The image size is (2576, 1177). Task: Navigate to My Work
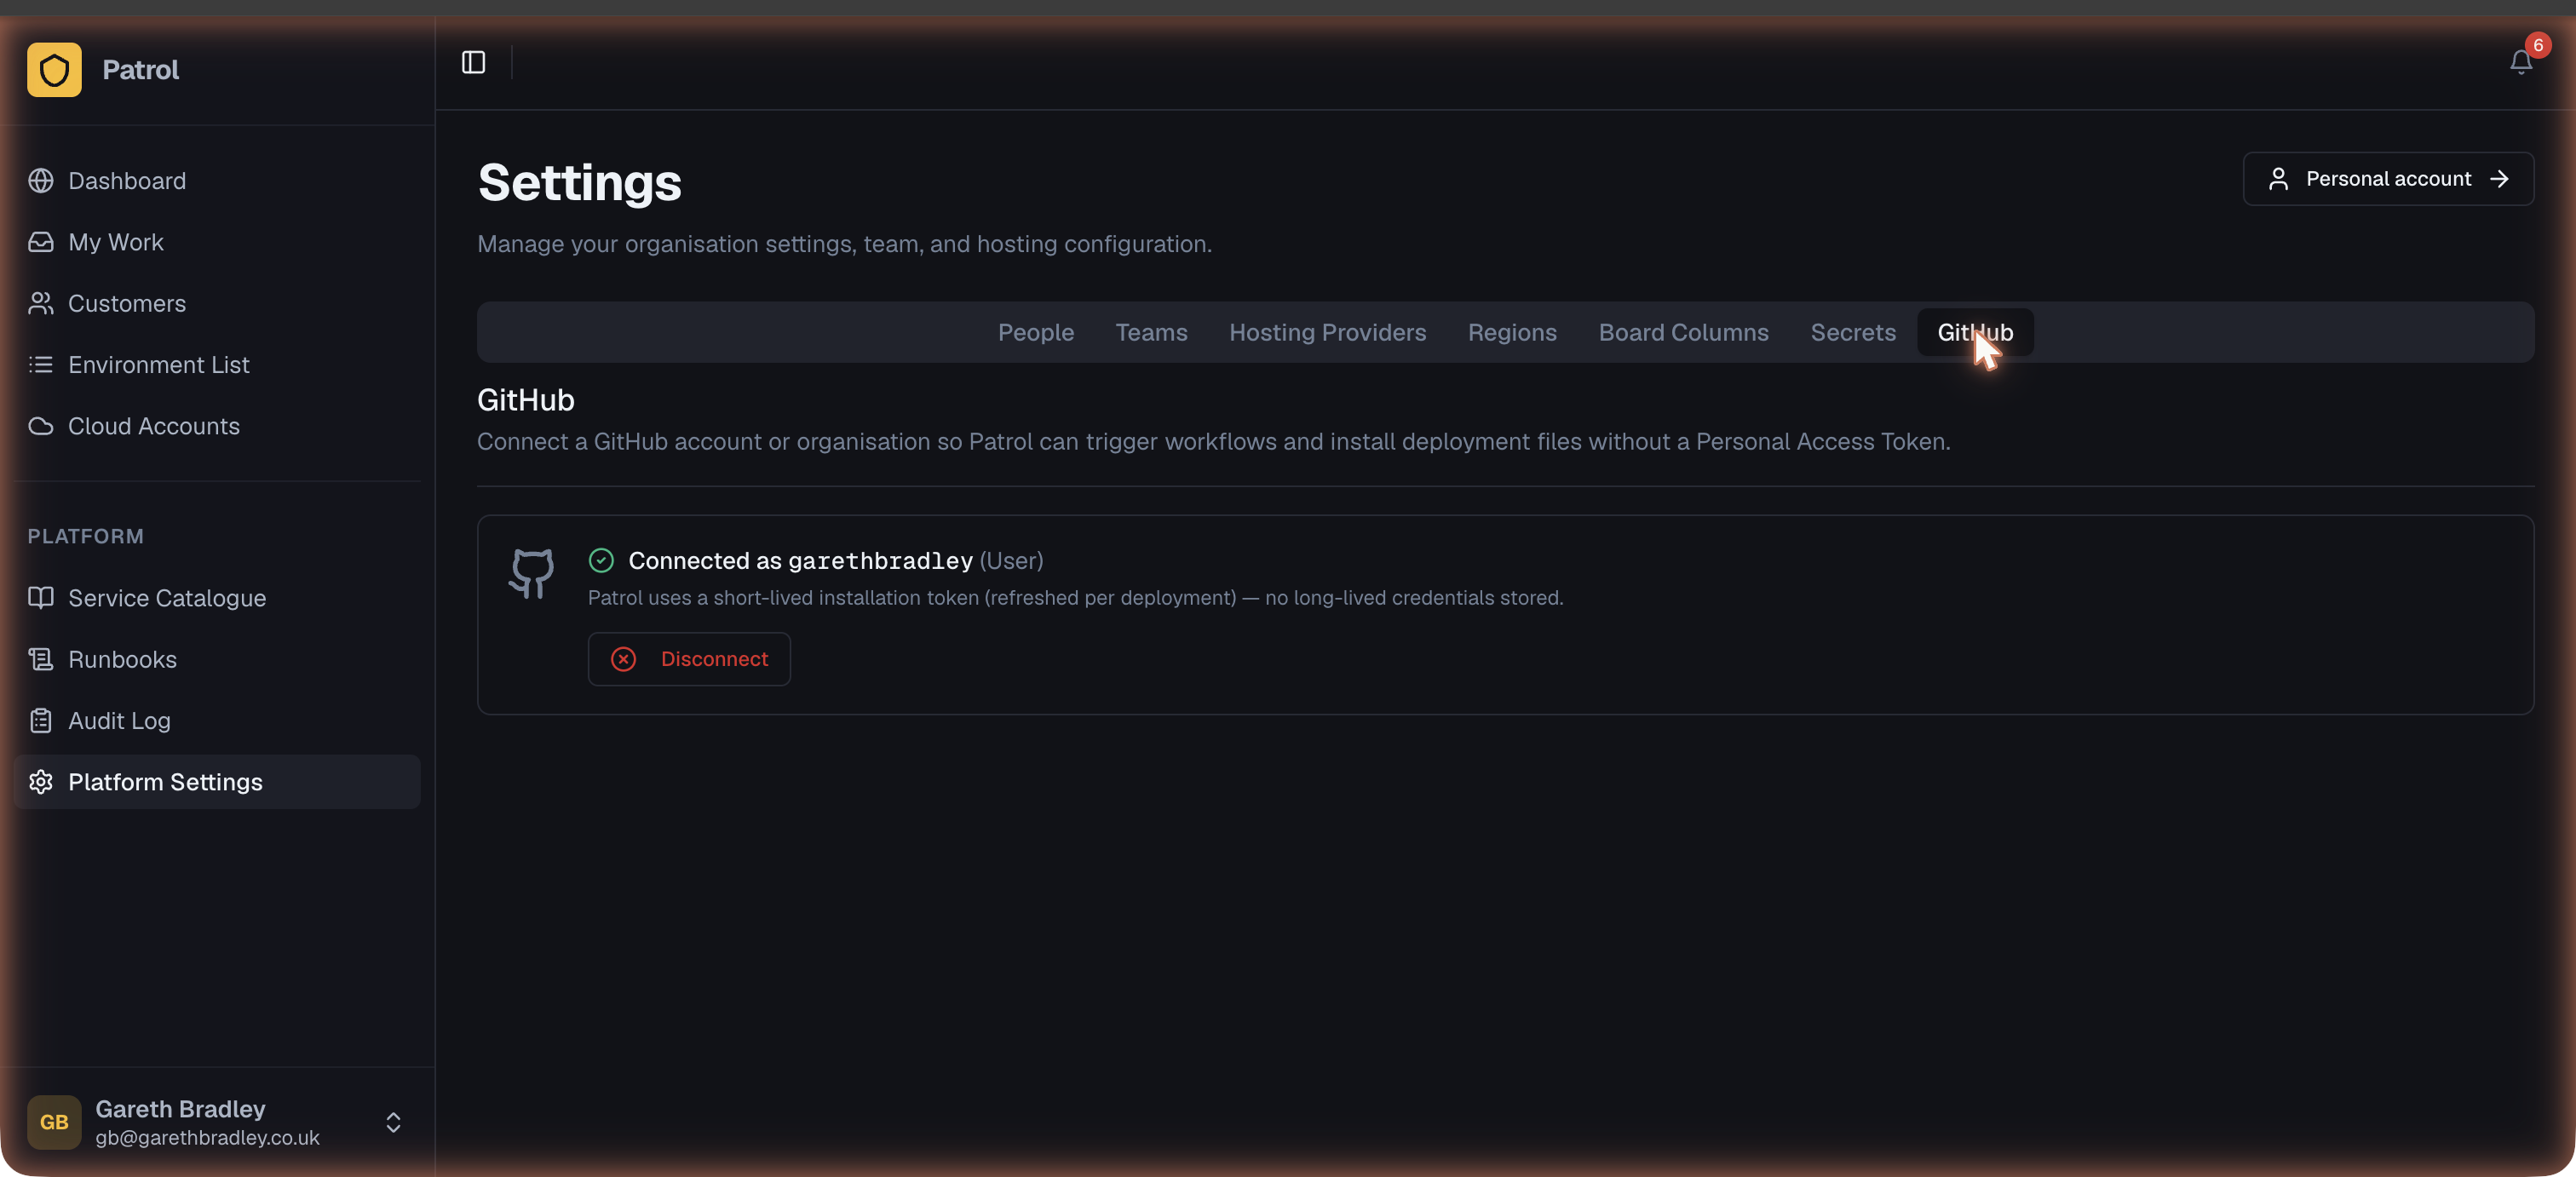click(x=217, y=242)
